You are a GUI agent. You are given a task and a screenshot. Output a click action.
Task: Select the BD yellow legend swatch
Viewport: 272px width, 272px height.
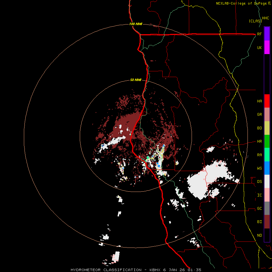tap(267, 128)
